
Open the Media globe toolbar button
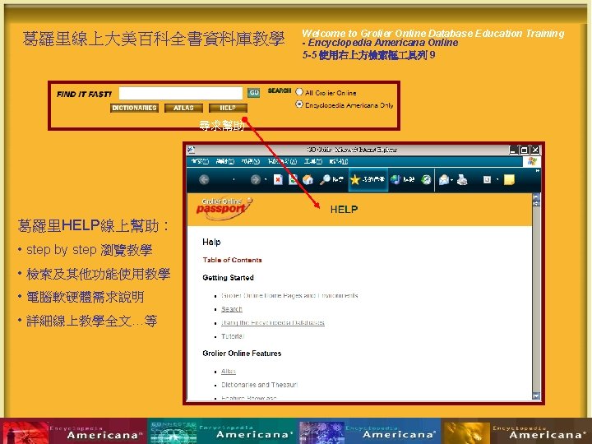click(x=402, y=180)
